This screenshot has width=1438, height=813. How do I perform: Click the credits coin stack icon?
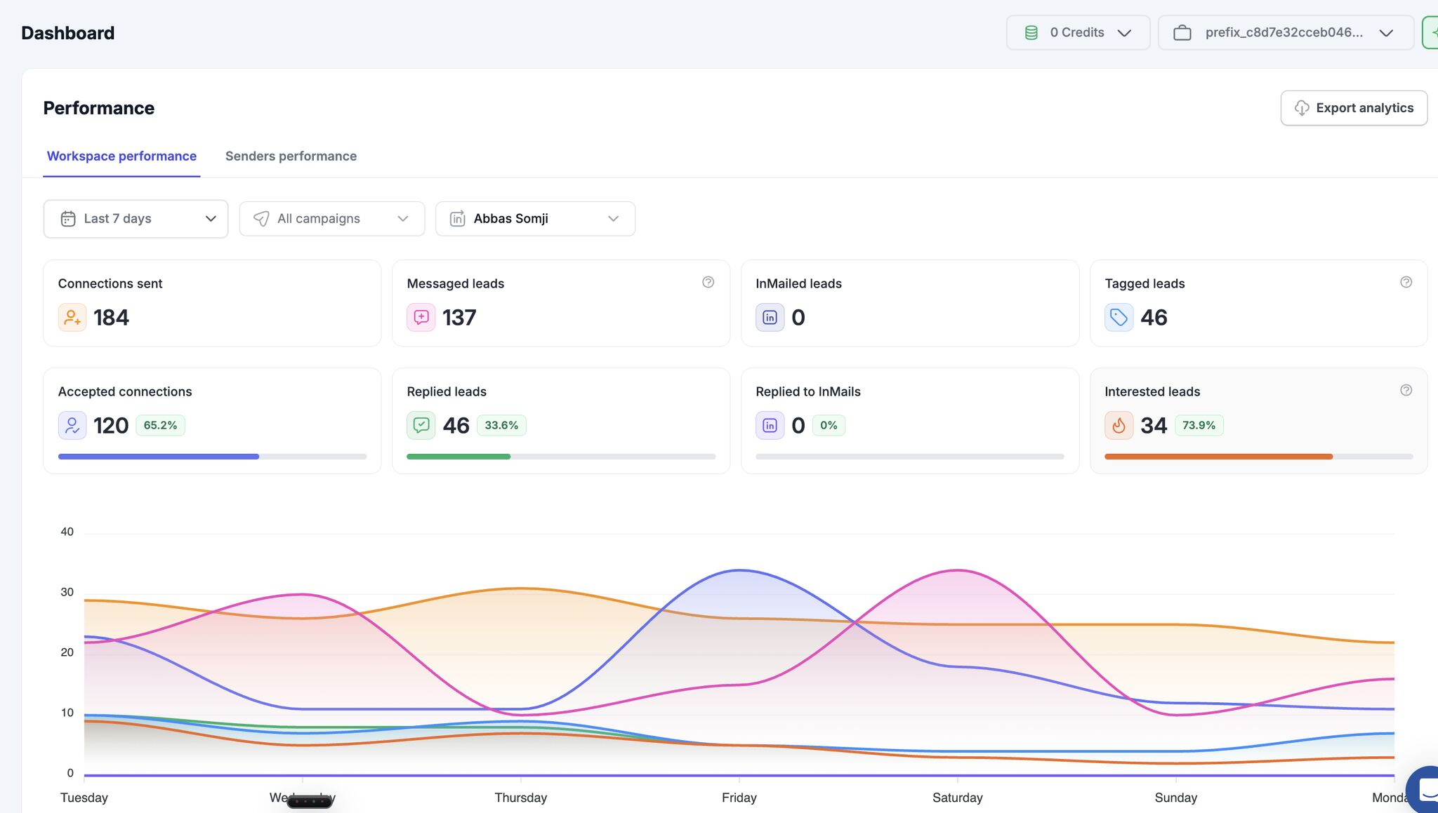pos(1031,33)
